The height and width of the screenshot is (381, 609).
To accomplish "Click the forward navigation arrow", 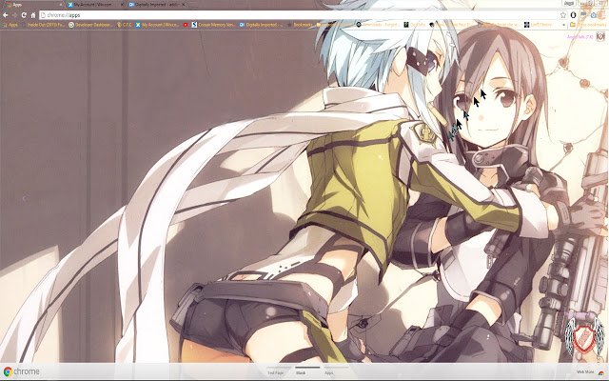I will pos(14,15).
